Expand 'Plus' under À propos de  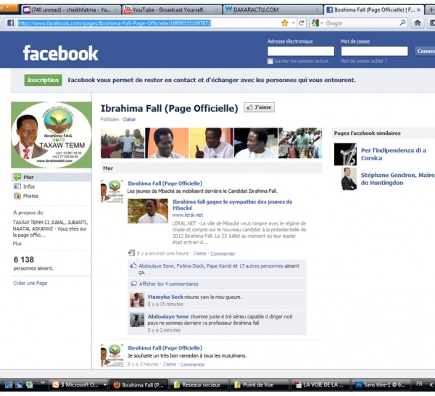(x=17, y=244)
